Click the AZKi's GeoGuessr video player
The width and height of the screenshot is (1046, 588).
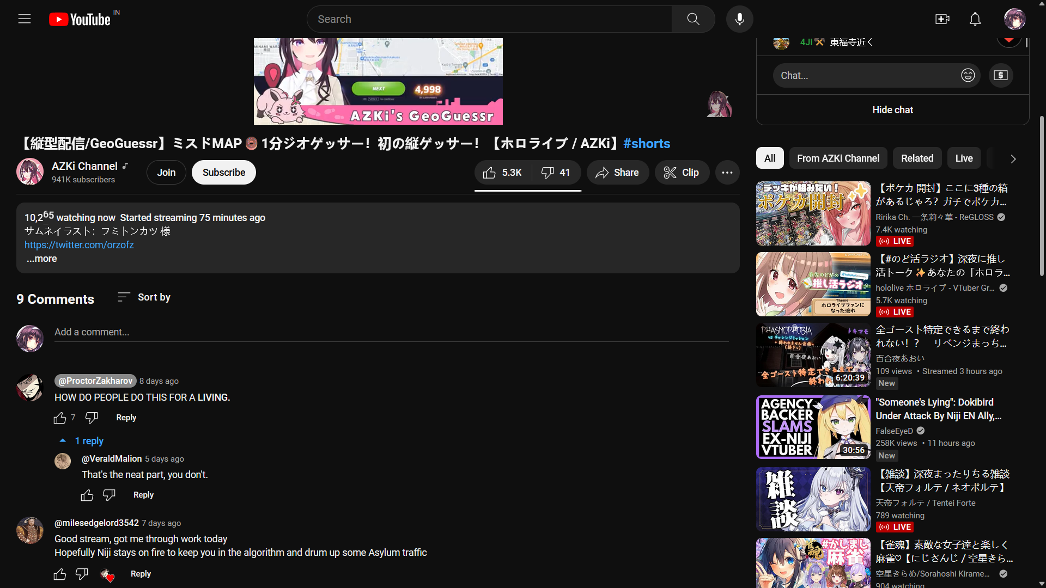point(378,82)
